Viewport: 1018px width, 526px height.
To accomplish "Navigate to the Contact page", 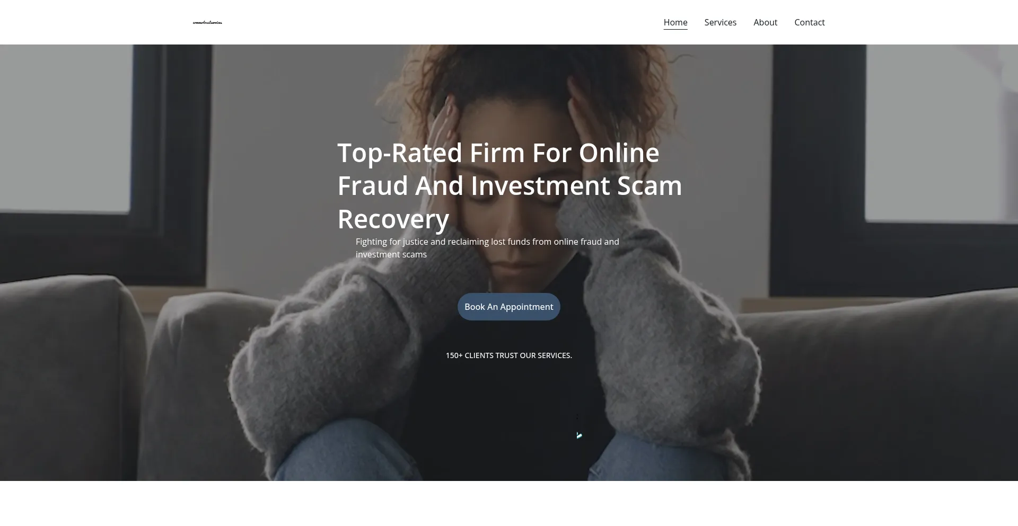I will 809,22.
